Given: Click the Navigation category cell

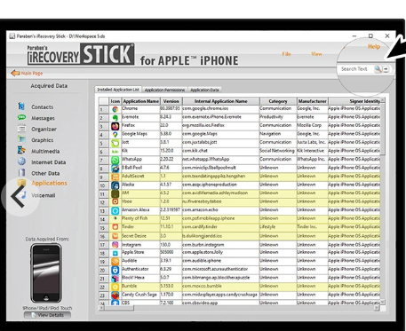Looking at the screenshot, I should (278, 134).
